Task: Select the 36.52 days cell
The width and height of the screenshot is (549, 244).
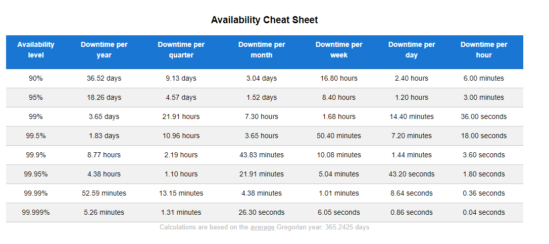Action: [x=104, y=78]
